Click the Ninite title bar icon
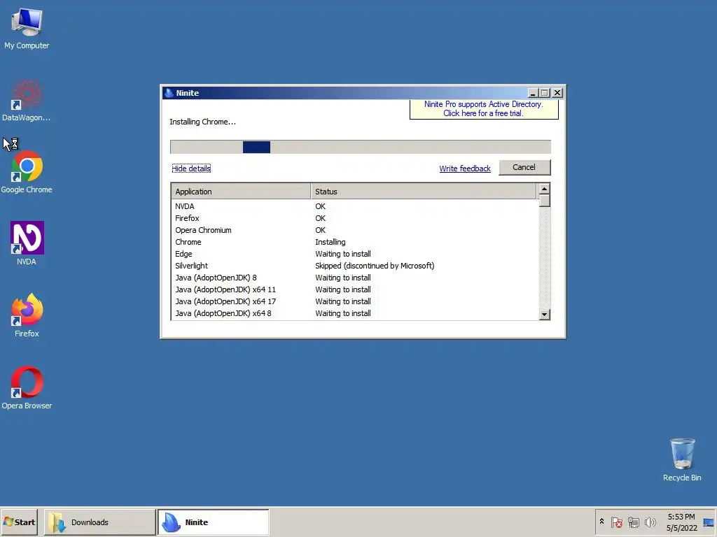 [169, 93]
